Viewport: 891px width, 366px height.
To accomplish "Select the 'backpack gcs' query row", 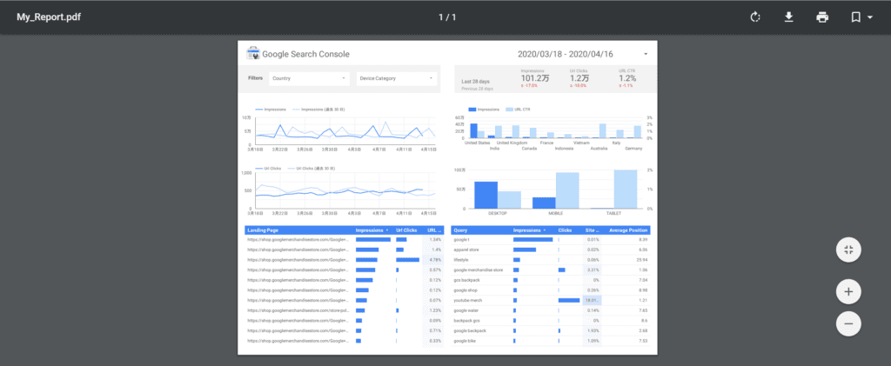I will [551, 321].
